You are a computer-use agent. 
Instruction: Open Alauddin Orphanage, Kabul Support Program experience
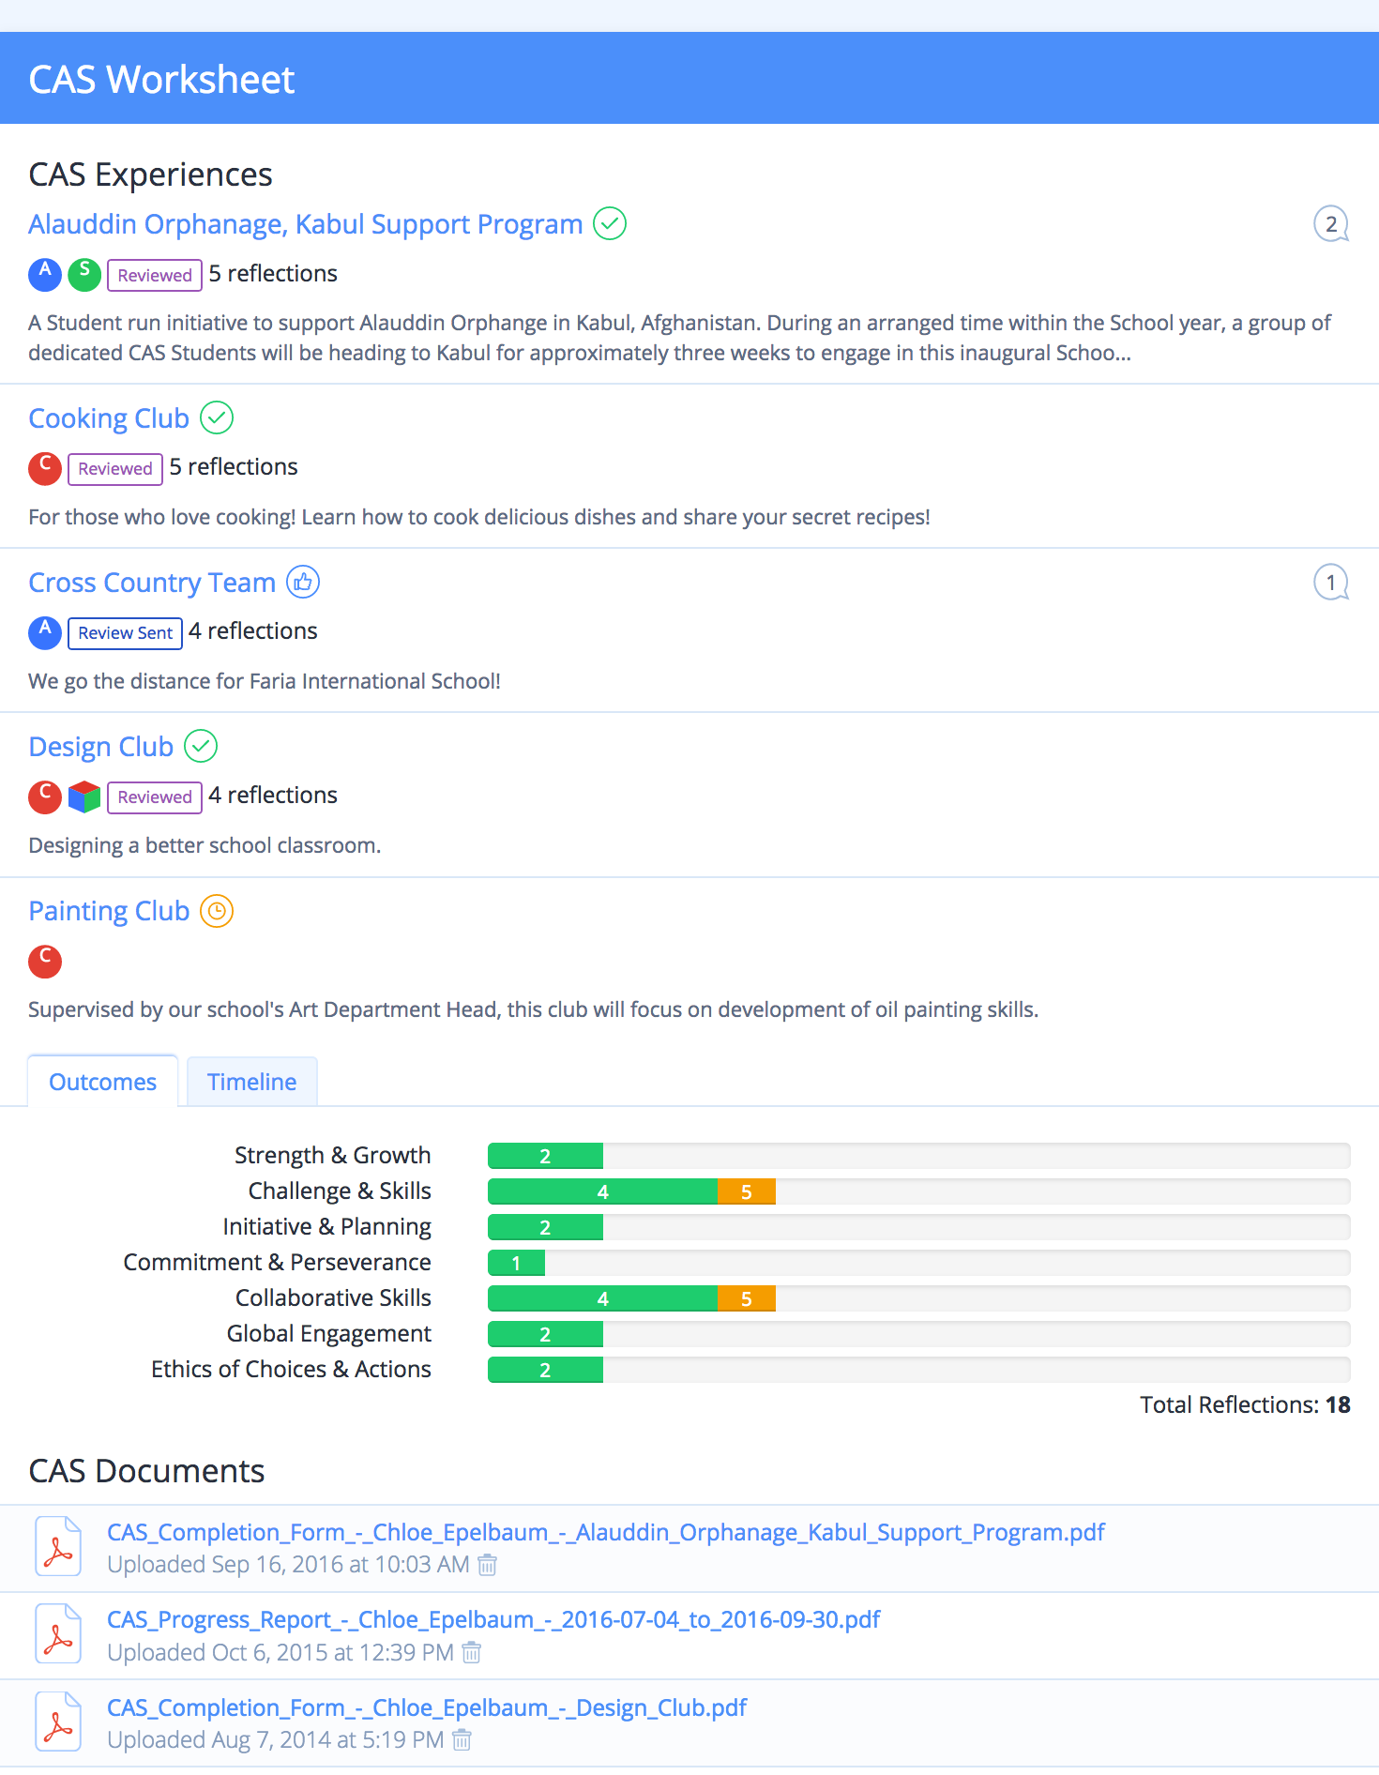click(306, 224)
